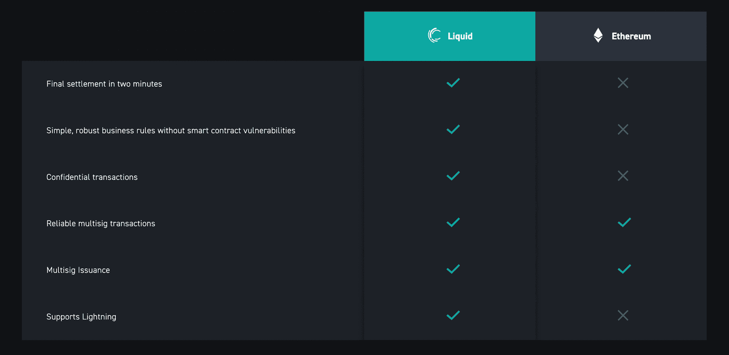Click the Ethereum diamond logo icon
The image size is (729, 355).
click(x=598, y=35)
